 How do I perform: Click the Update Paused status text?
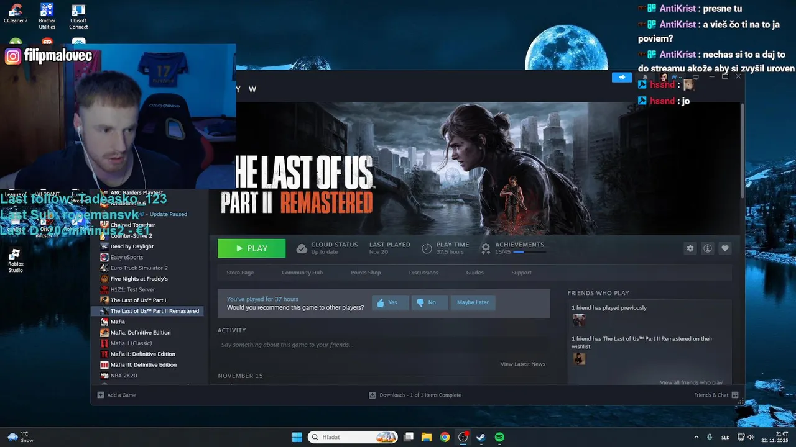tap(168, 214)
